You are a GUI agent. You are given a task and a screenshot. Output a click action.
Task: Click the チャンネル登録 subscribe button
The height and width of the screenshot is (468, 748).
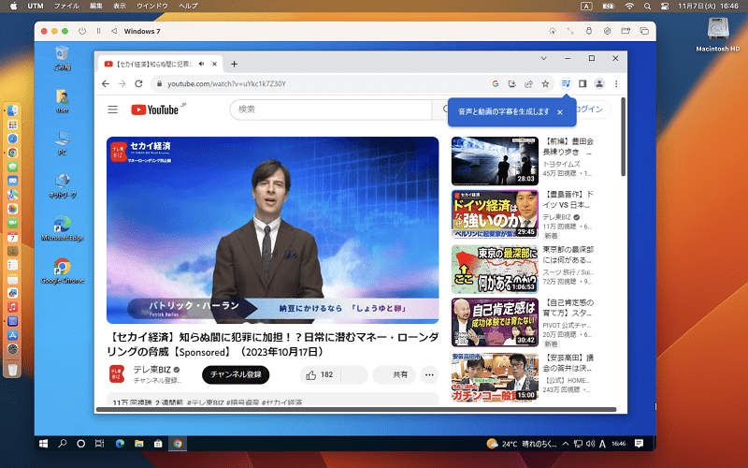click(x=236, y=375)
